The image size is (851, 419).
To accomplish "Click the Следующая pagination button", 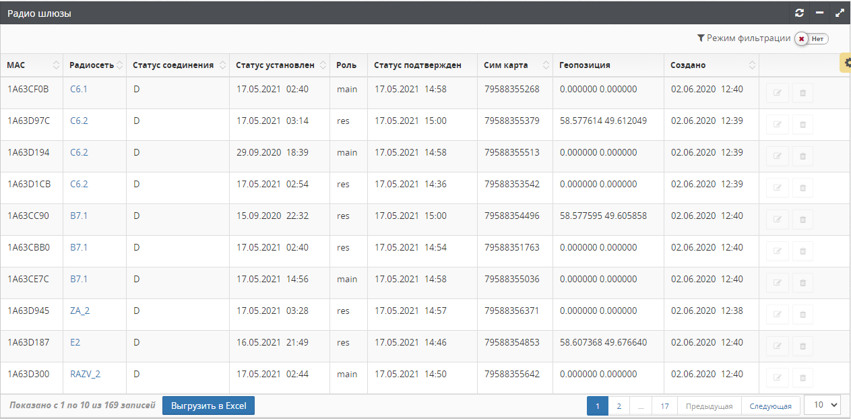I will pyautogui.click(x=770, y=406).
